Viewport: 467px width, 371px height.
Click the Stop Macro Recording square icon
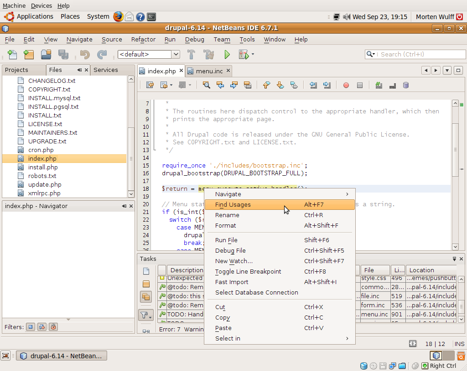click(360, 85)
